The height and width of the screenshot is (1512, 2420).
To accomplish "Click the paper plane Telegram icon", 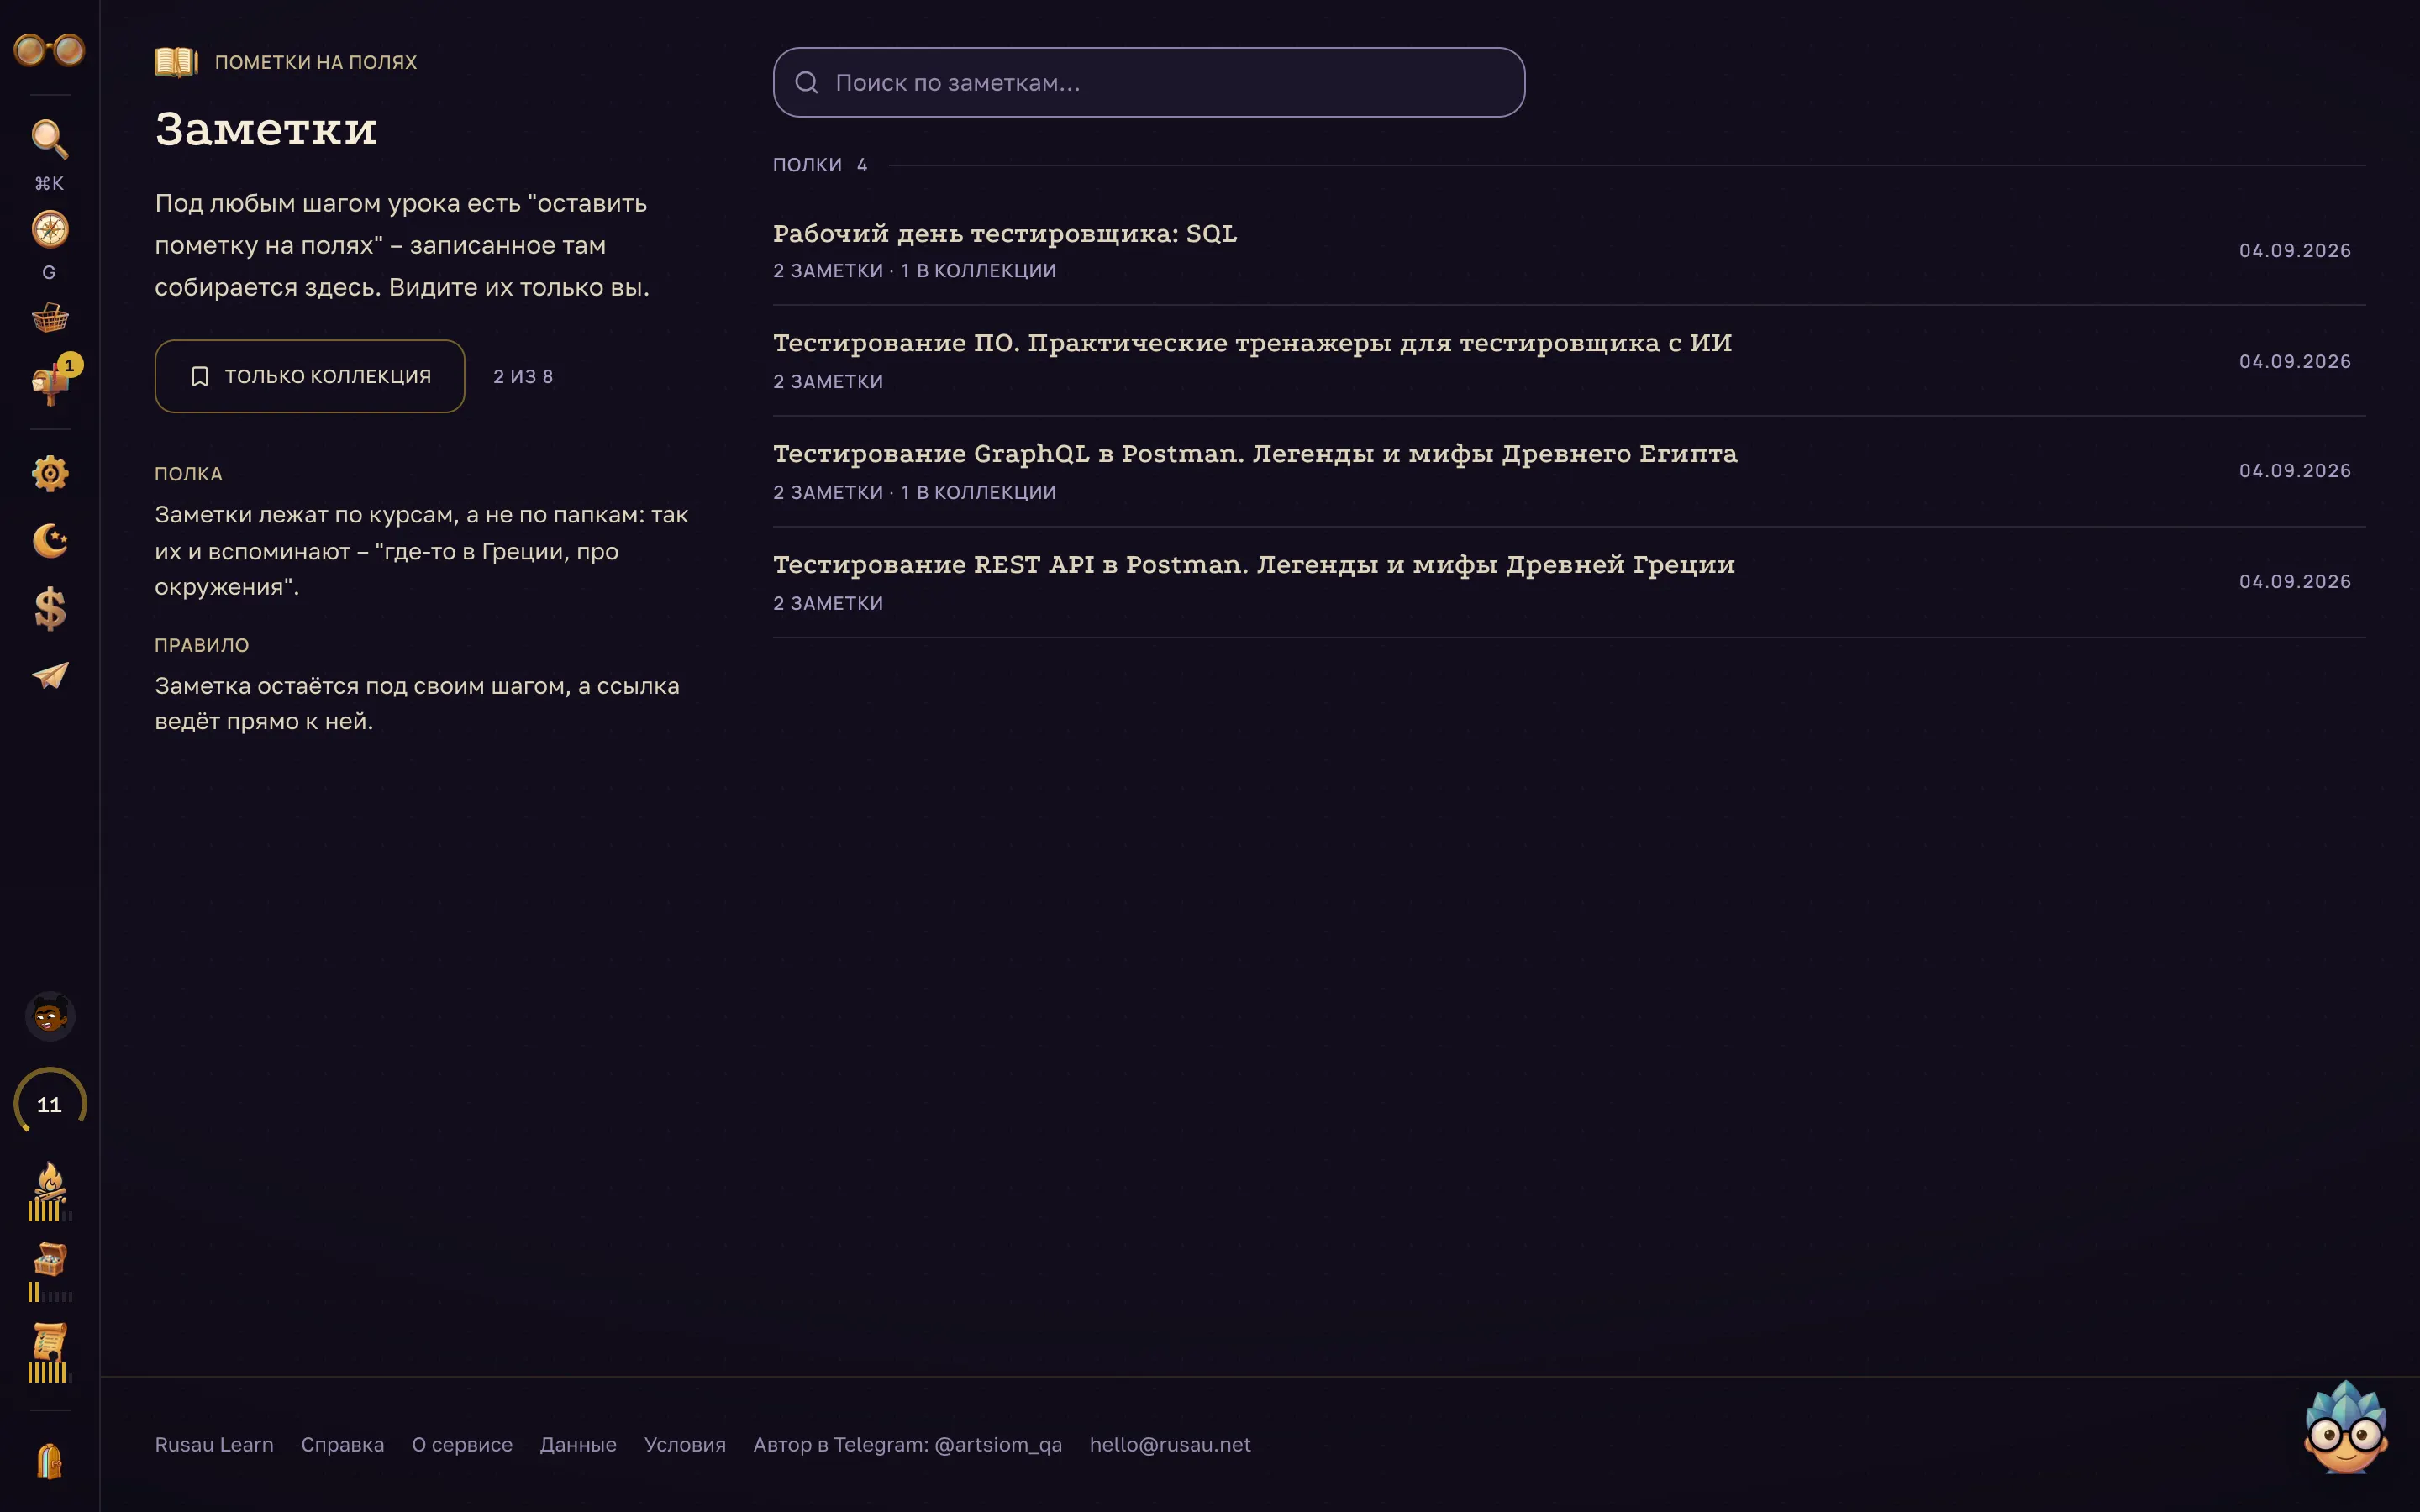I will coord(49,676).
